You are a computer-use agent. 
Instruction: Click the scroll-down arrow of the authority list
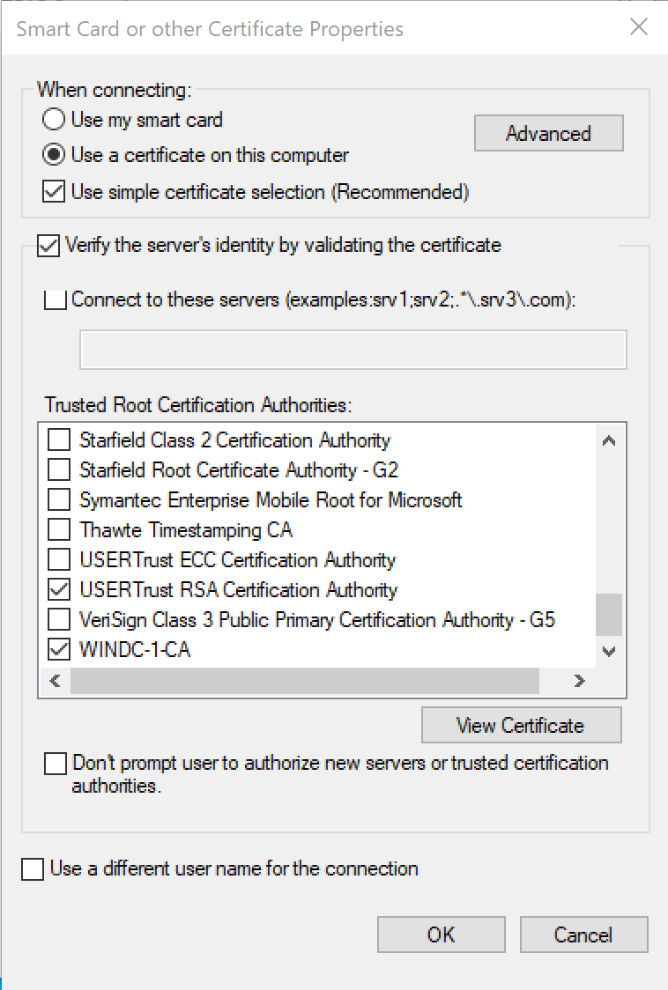[610, 651]
